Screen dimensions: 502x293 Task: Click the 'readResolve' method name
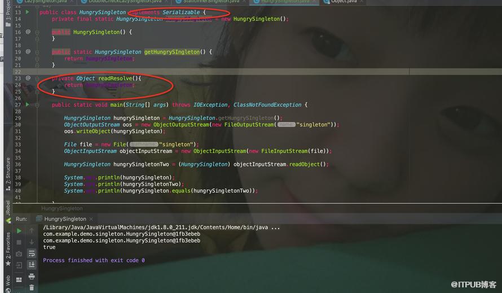click(115, 78)
